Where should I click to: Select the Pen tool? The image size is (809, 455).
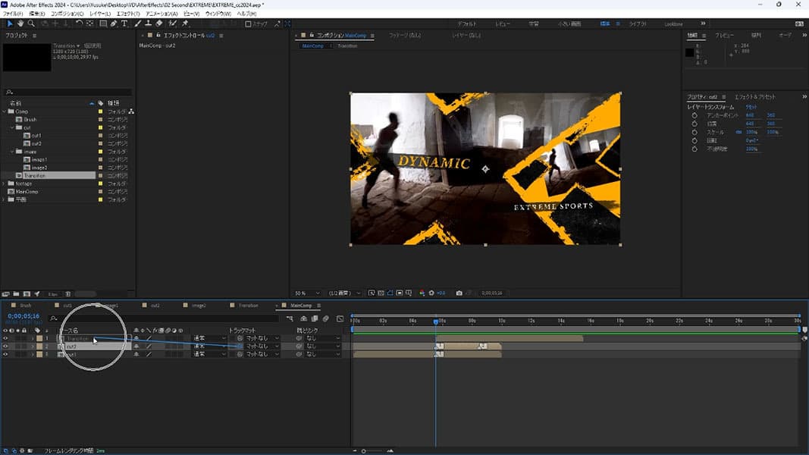(x=114, y=24)
